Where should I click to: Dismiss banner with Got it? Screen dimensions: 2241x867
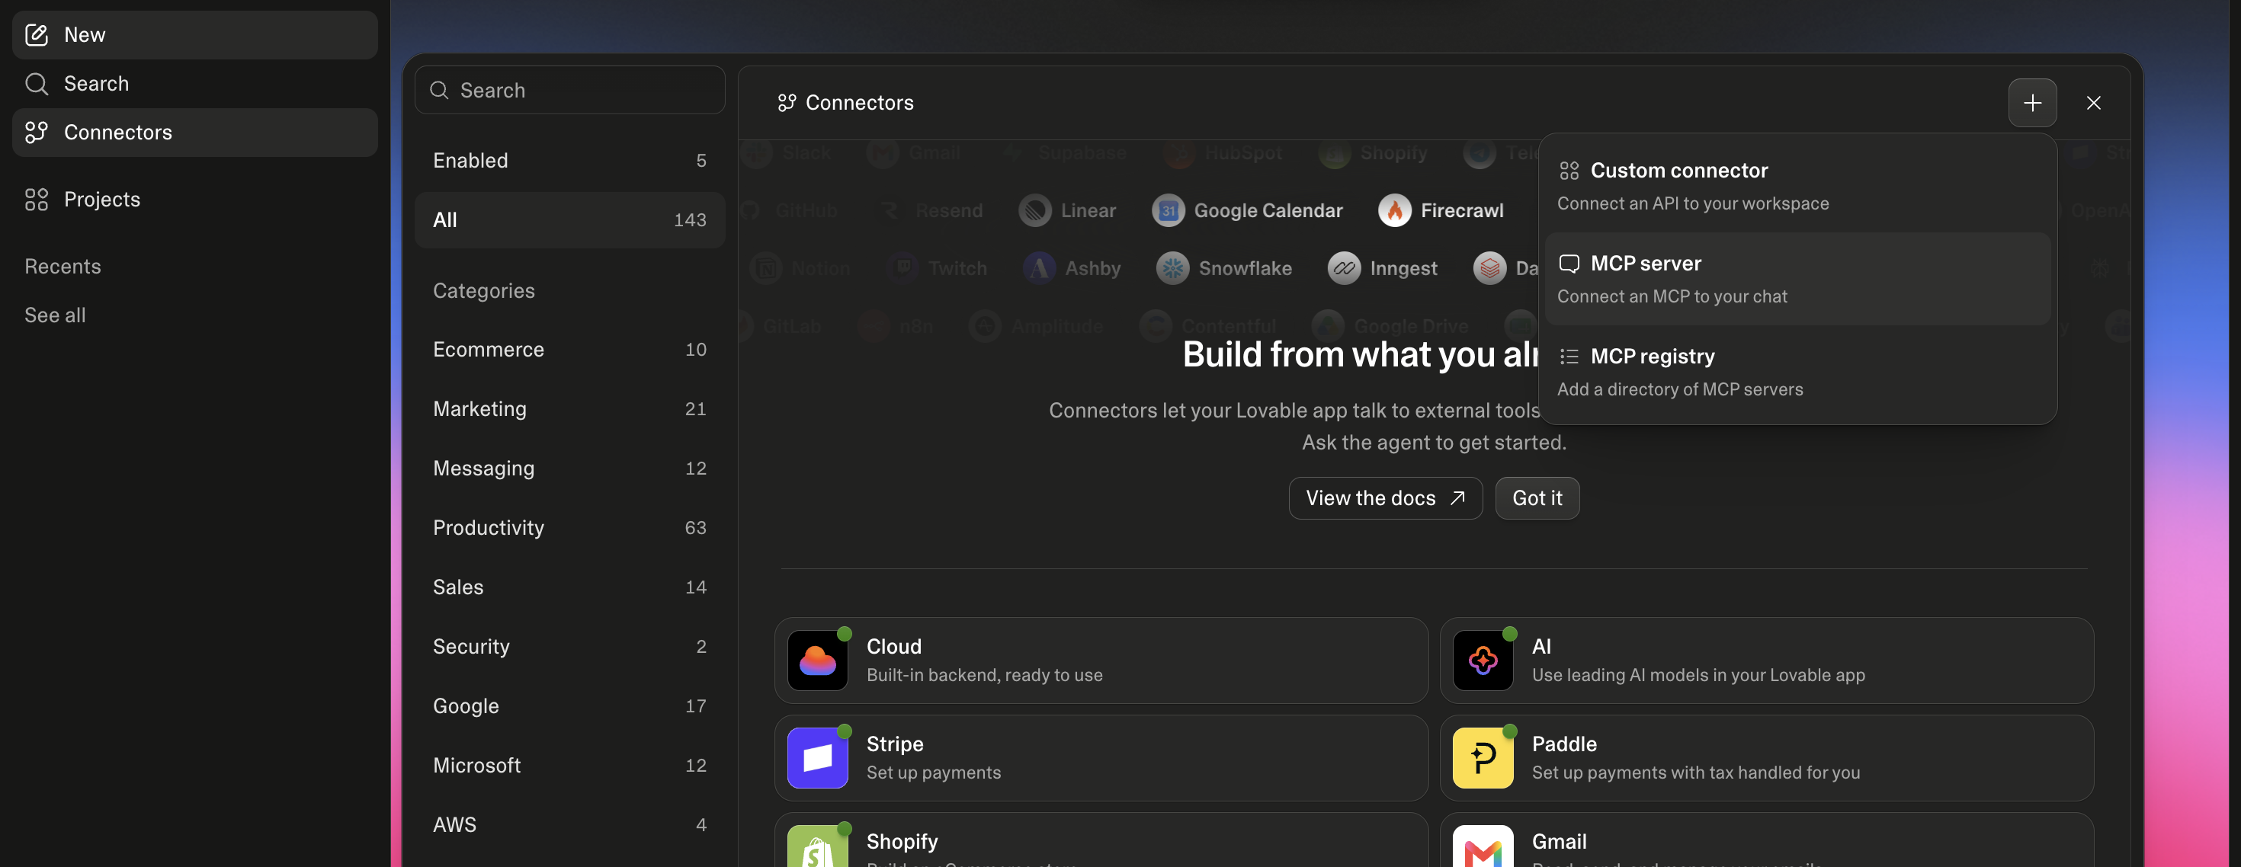(x=1537, y=498)
